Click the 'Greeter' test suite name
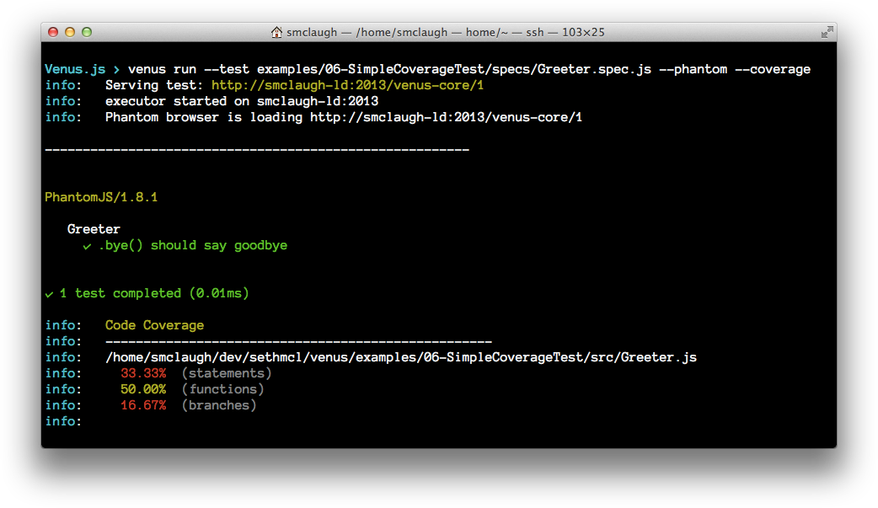The width and height of the screenshot is (878, 508). pyautogui.click(x=94, y=229)
